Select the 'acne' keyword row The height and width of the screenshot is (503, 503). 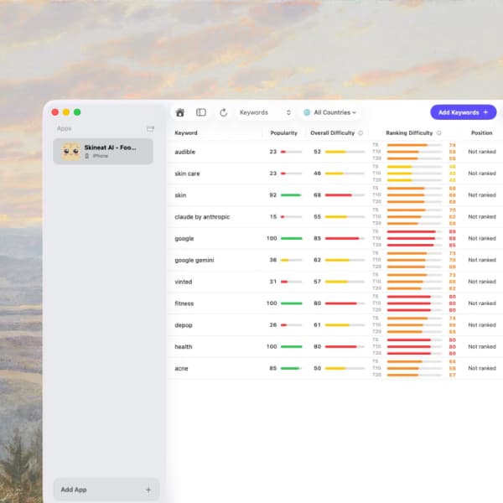click(335, 368)
